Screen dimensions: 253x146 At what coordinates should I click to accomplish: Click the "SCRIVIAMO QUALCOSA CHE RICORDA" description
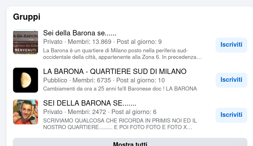coord(120,124)
